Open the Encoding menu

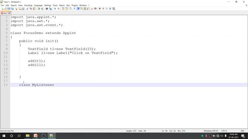pos(28,5)
